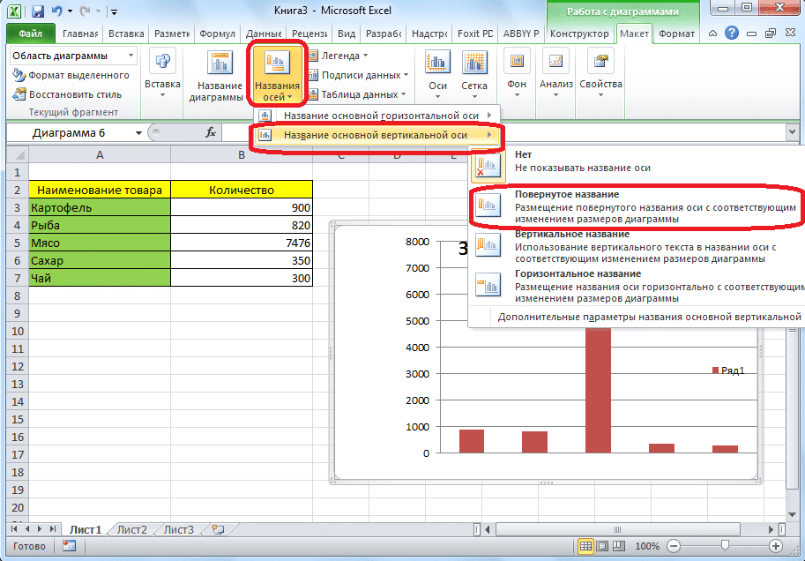Click the Save icon in quick access toolbar
This screenshot has height=561, width=805.
pyautogui.click(x=38, y=12)
